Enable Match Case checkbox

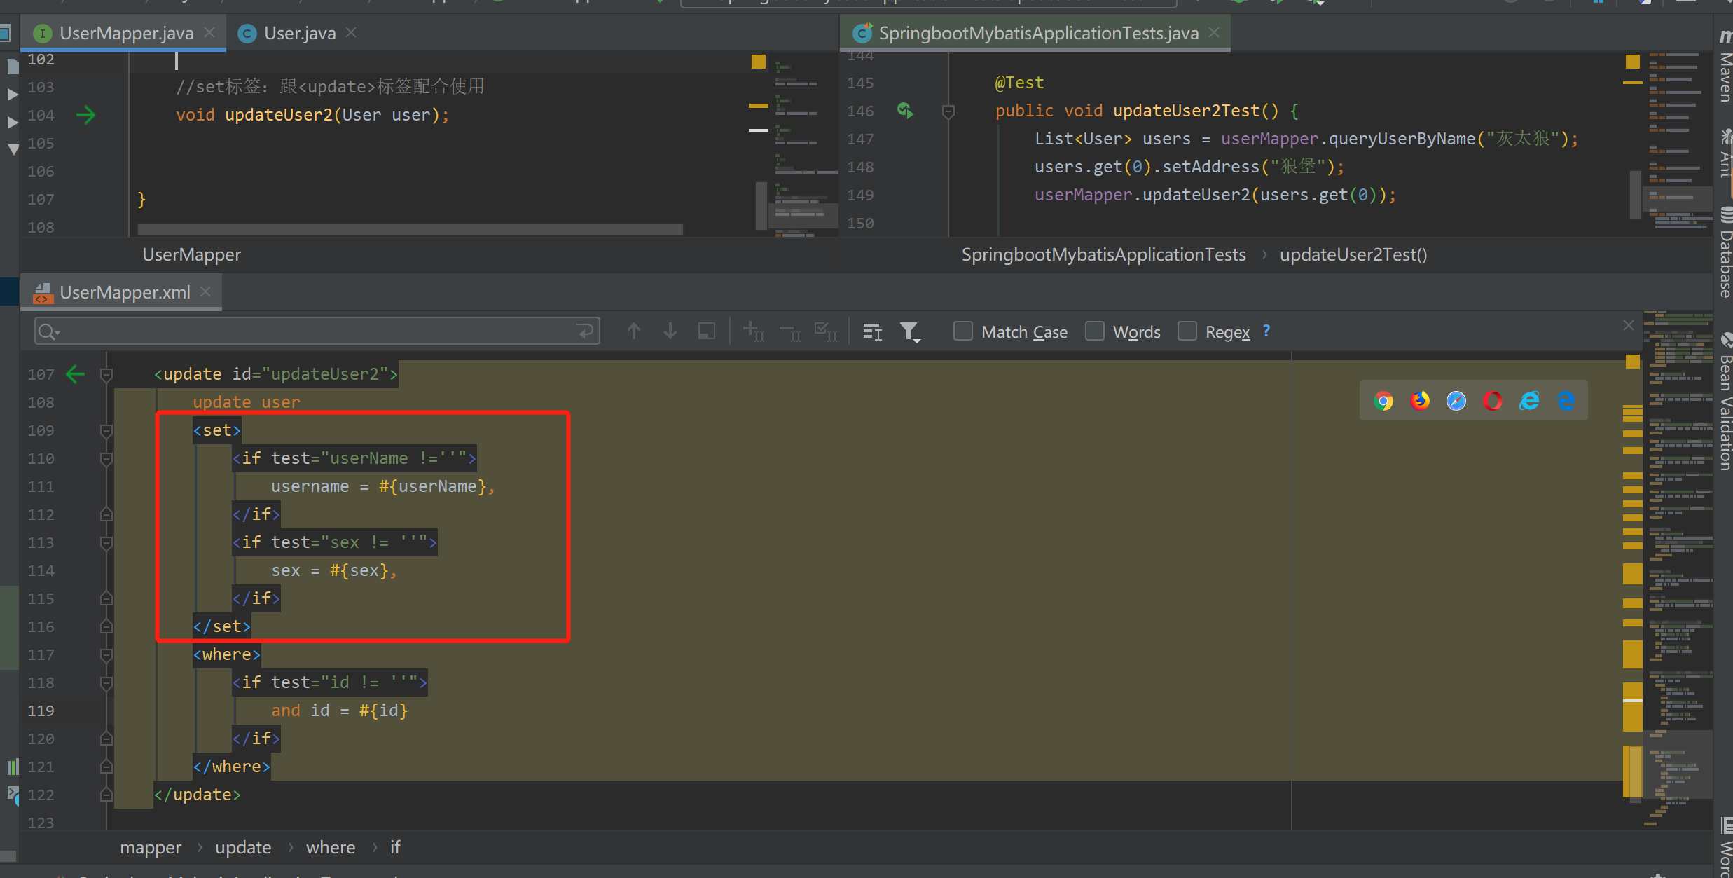(x=963, y=331)
